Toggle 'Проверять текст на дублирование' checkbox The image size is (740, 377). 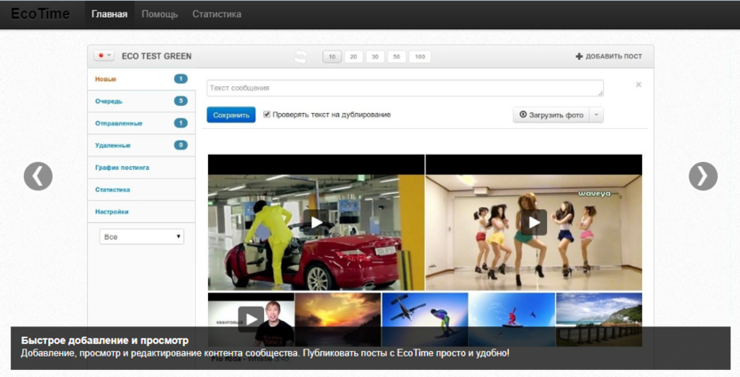[267, 115]
